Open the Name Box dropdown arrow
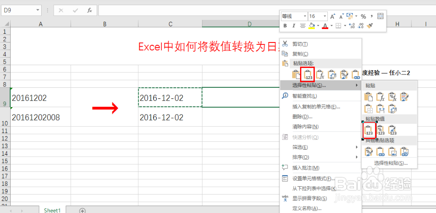Image resolution: width=436 pixels, height=213 pixels. click(x=37, y=10)
